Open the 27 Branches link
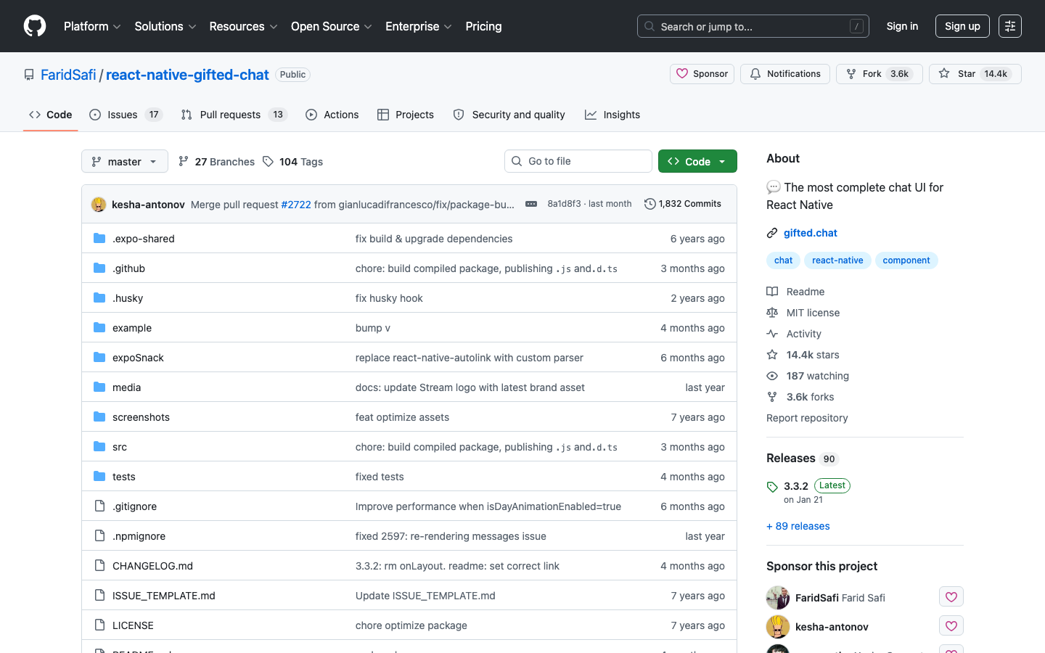Screen dimensions: 1045x653 (216, 162)
